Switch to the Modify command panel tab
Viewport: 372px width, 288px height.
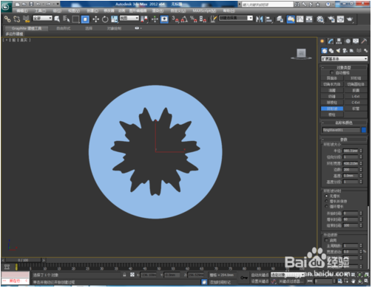pos(331,41)
